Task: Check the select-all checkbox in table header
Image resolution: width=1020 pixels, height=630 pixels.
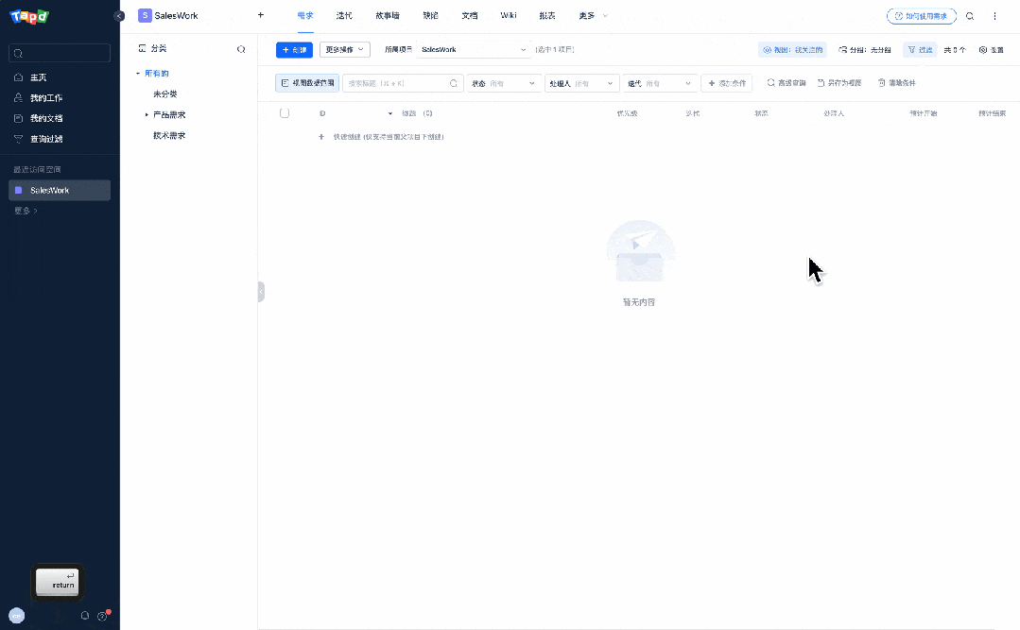Action: point(285,113)
